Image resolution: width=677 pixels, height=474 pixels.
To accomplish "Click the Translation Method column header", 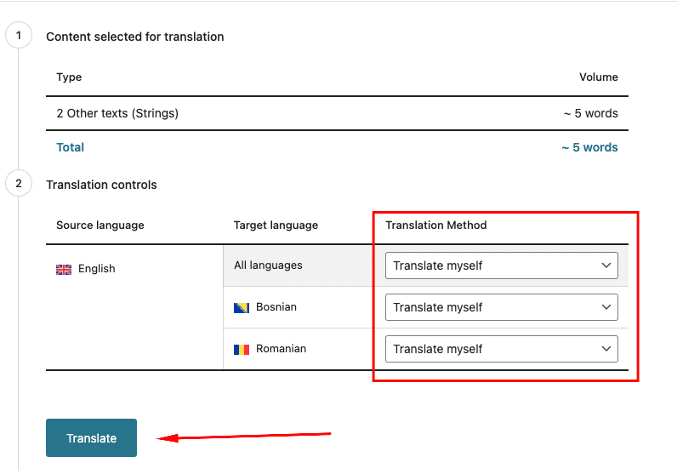I will click(x=436, y=226).
